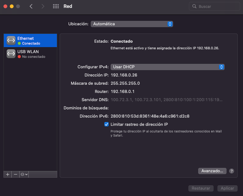The height and width of the screenshot is (196, 243).
Task: Click the search magnifier icon
Action: click(x=194, y=6)
